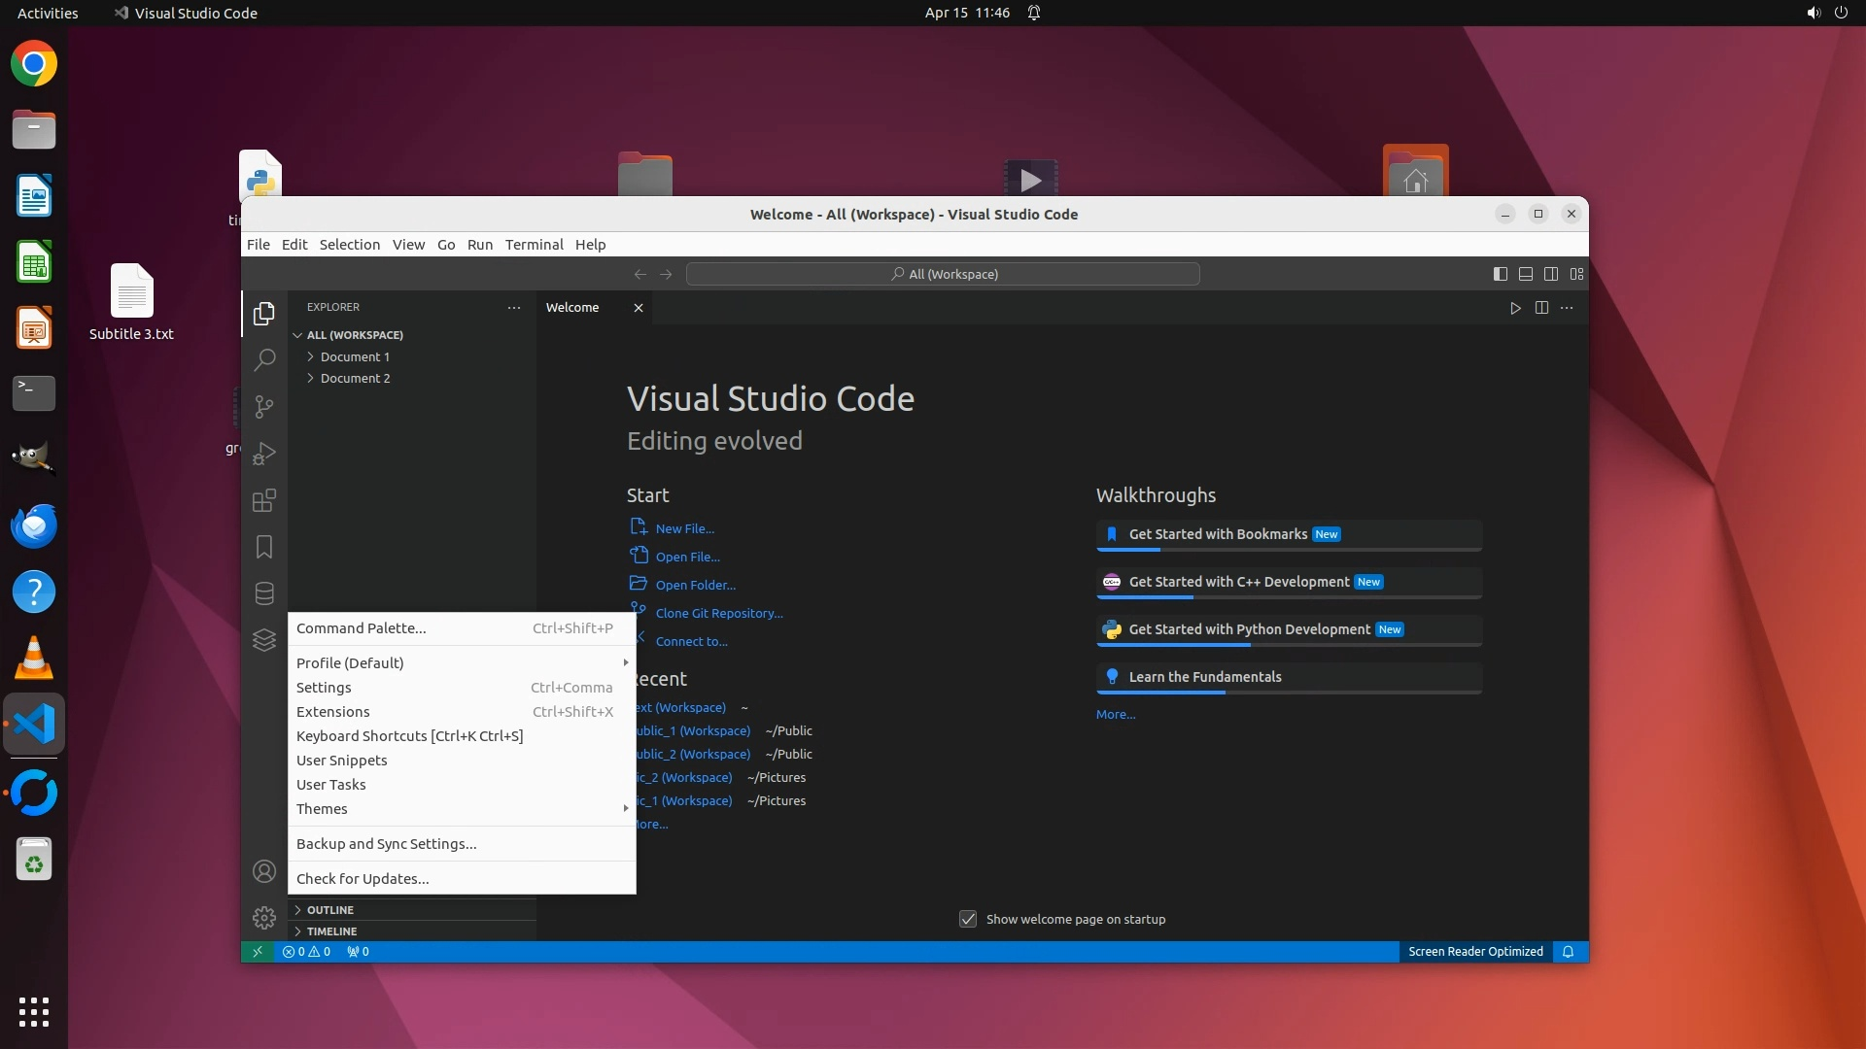Click the split editor right icon

click(1541, 308)
